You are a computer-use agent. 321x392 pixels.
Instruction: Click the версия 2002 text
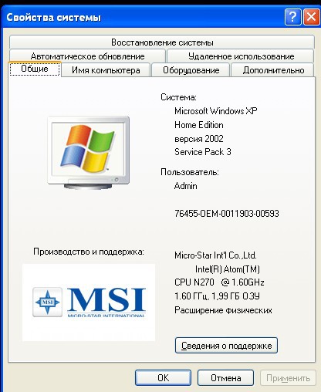[x=199, y=139]
